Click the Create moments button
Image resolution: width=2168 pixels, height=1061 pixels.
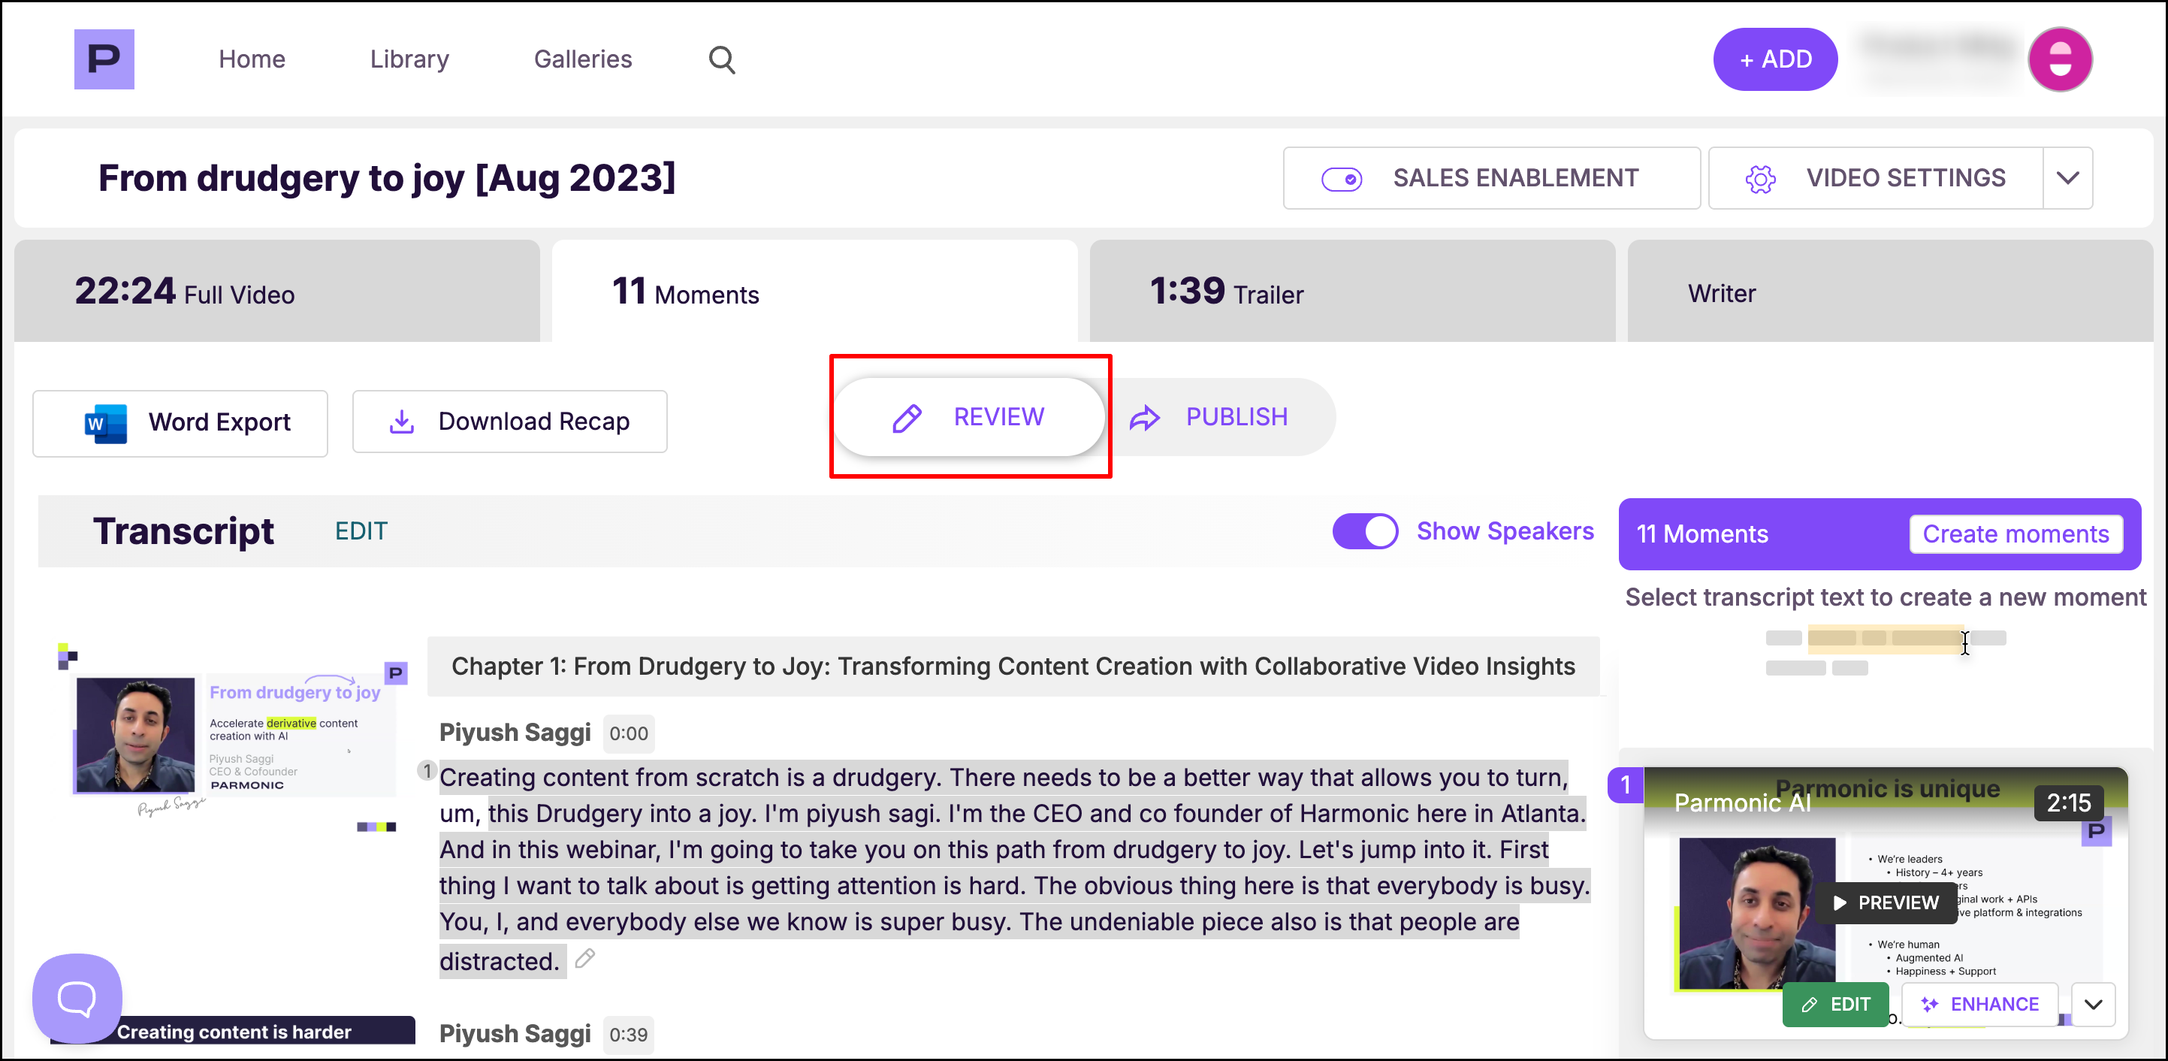tap(2015, 534)
